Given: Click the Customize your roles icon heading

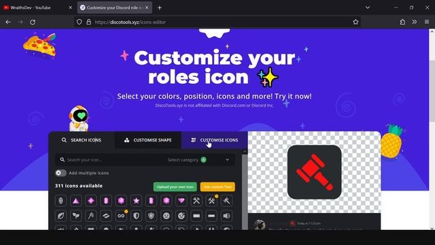Looking at the screenshot, I should (214, 67).
